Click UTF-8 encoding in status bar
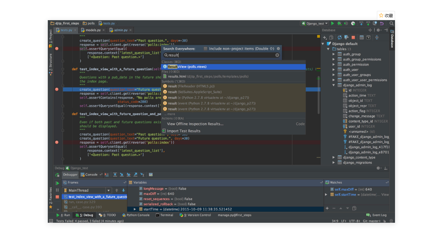 click(x=354, y=221)
